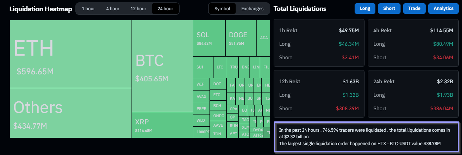Click the blue Short button
Viewport: 462px width, 155px height.
click(x=389, y=9)
